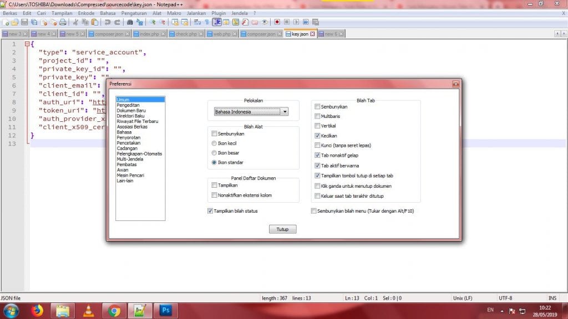Open the Enkode menu
The width and height of the screenshot is (568, 319).
(x=86, y=13)
